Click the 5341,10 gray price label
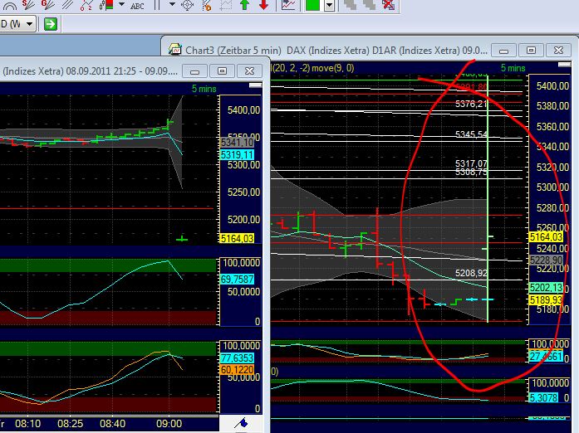Image resolution: width=579 pixels, height=433 pixels. [238, 143]
